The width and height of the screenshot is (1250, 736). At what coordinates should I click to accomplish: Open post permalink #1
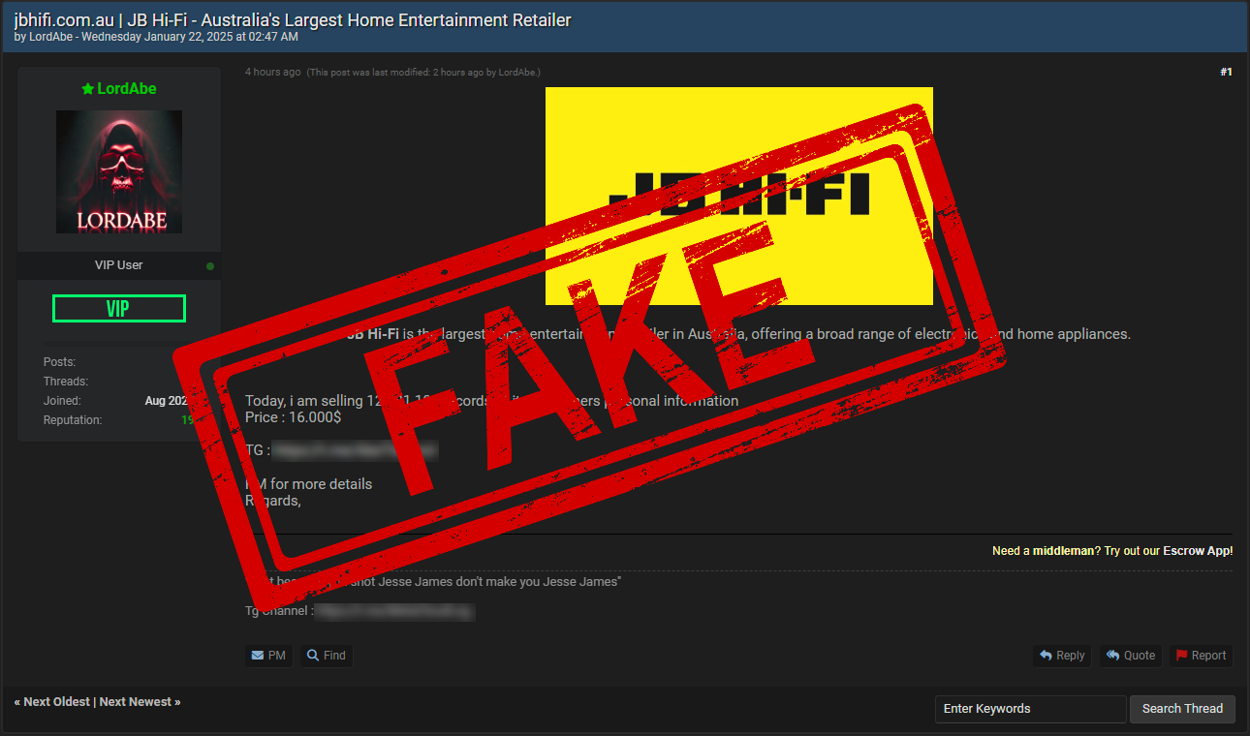pos(1226,73)
